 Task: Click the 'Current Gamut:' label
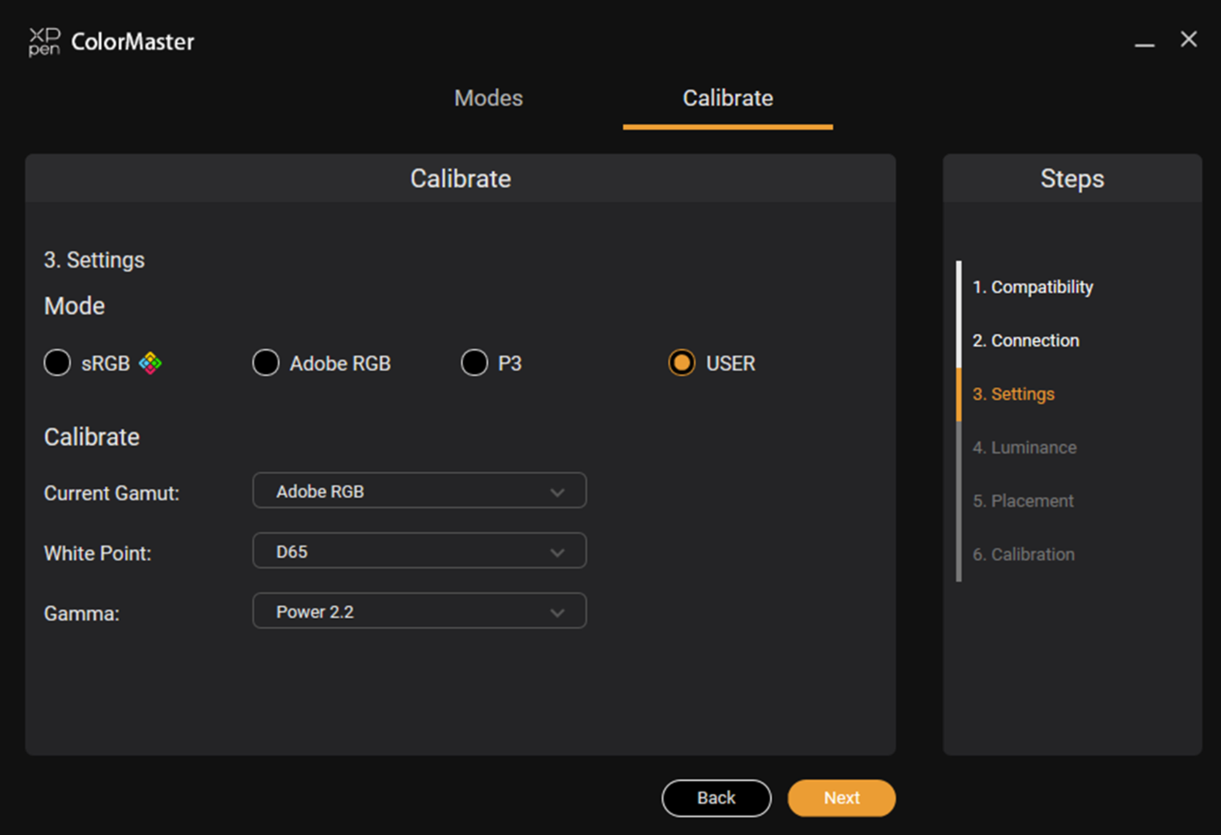pos(111,493)
